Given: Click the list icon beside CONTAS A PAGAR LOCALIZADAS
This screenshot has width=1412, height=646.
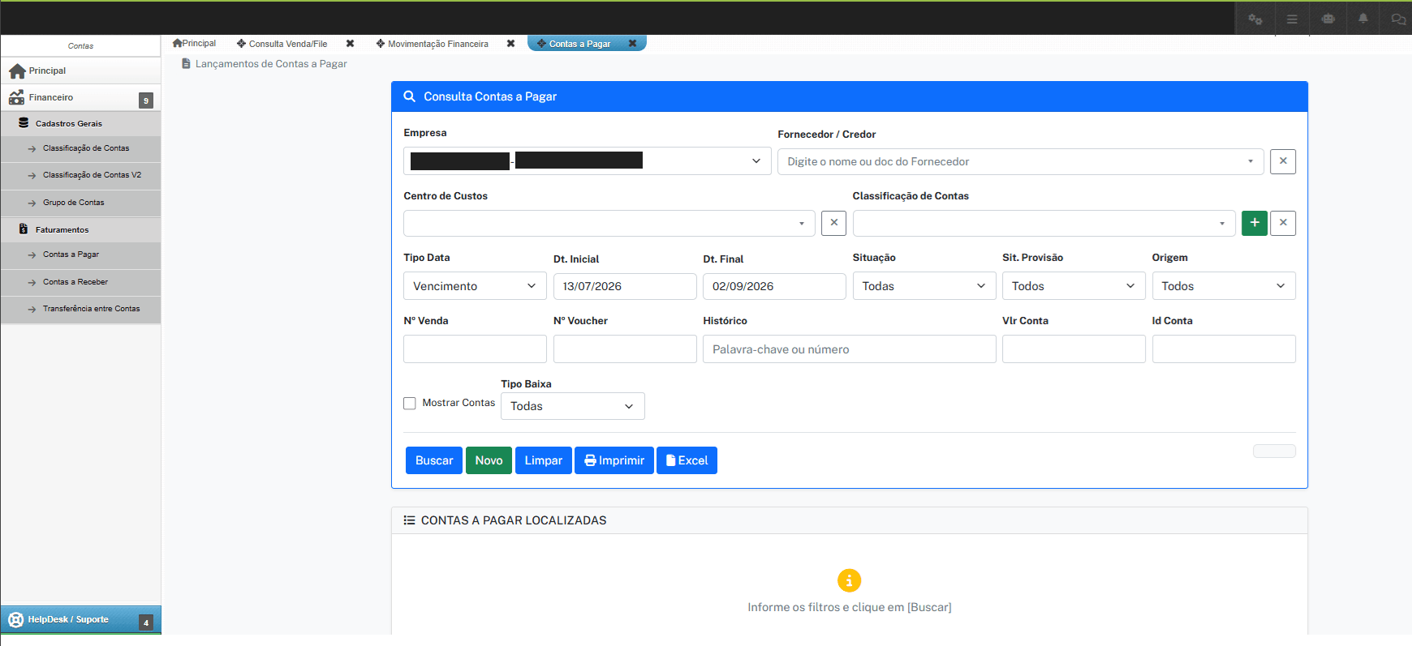Looking at the screenshot, I should pyautogui.click(x=410, y=520).
